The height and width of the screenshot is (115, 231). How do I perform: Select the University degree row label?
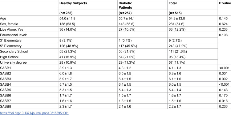pyautogui.click(x=13, y=62)
